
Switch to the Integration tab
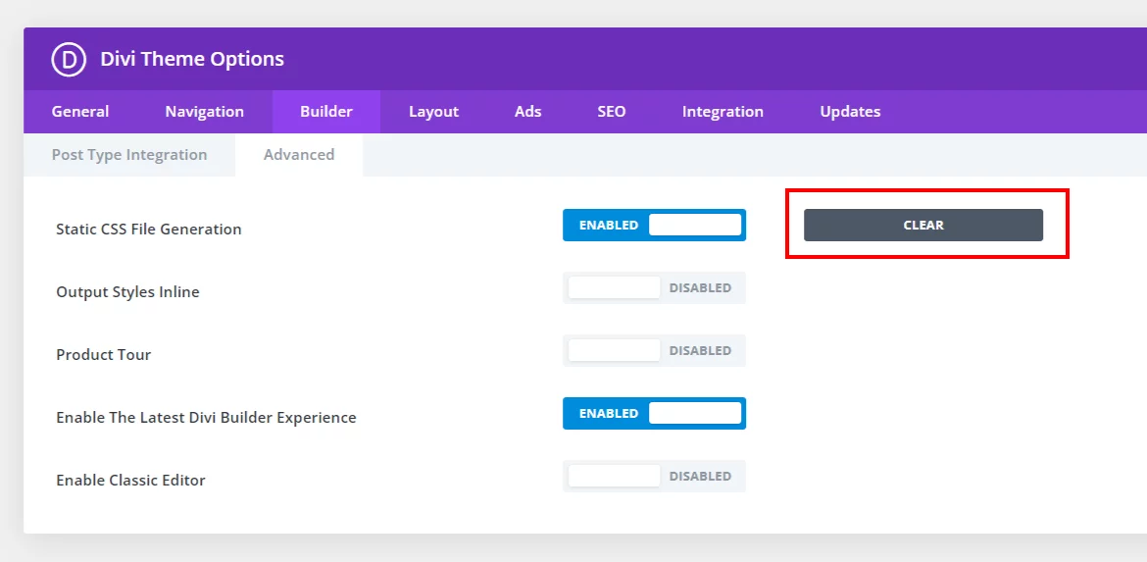(x=723, y=112)
